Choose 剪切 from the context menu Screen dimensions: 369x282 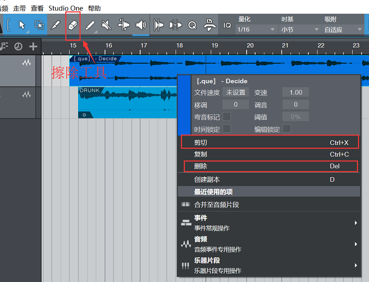[x=270, y=142]
